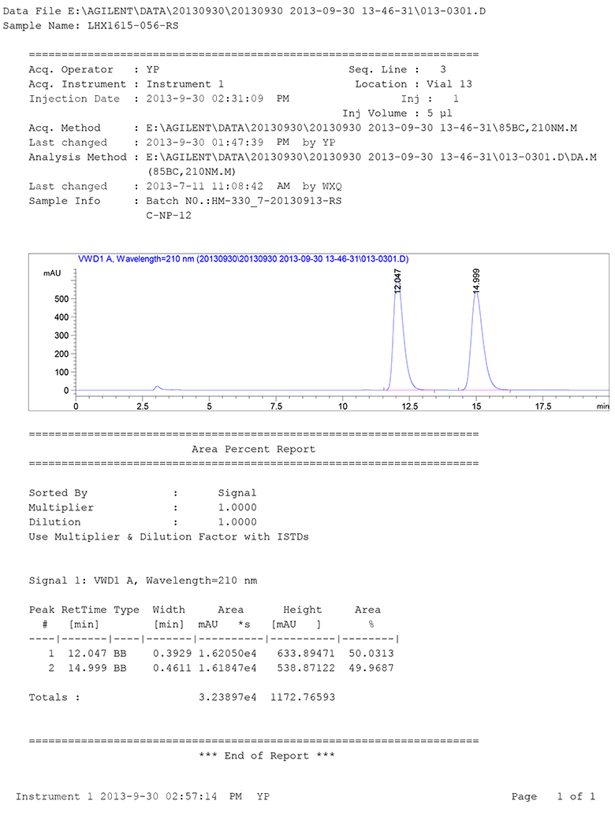The height and width of the screenshot is (827, 615).
Task: Click the Inj Volume value 5 µl
Action: coord(440,113)
